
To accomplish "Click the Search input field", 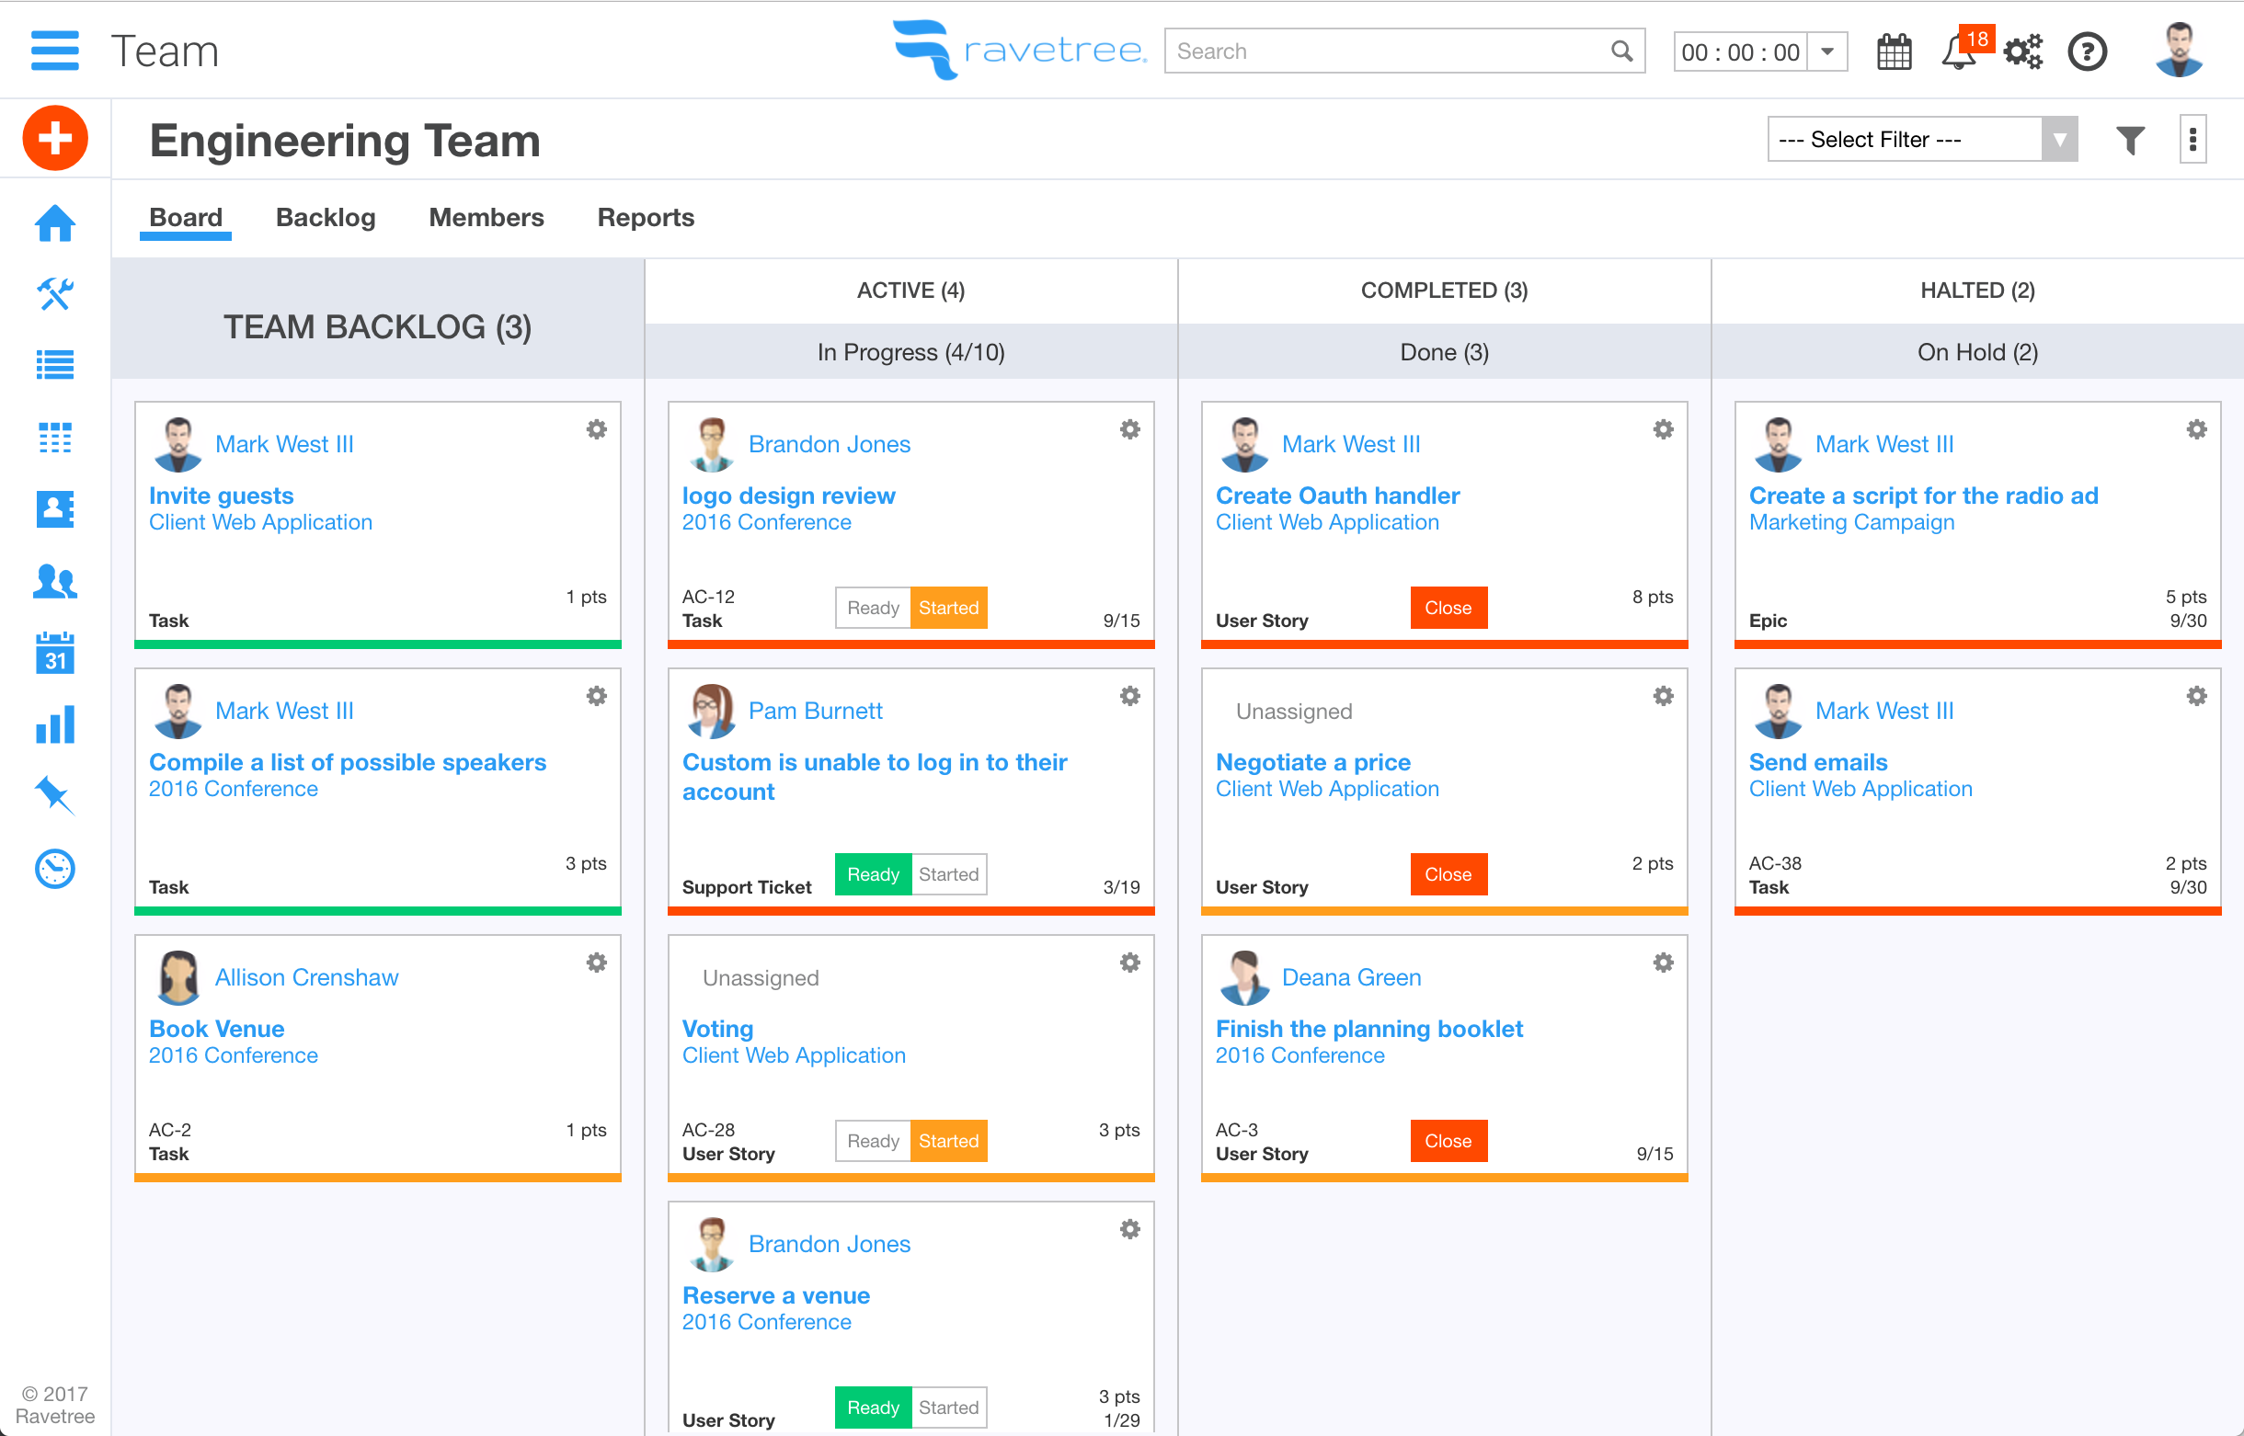I will coord(1390,51).
